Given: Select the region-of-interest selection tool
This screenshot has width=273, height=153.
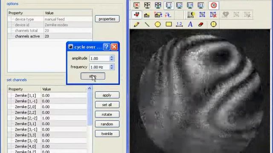Looking at the screenshot, I should coord(202,15).
